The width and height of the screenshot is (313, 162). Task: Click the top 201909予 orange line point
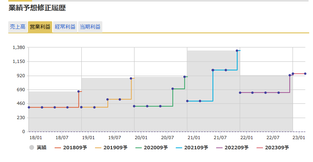click(131, 78)
